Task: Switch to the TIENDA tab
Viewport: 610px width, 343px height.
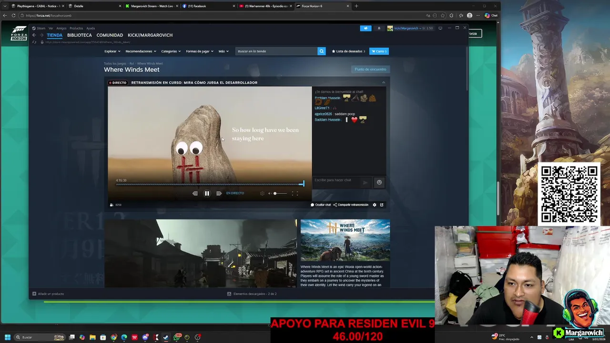Action: [x=55, y=35]
